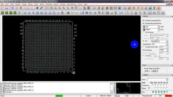Click the Zoom Out magnifier icon
This screenshot has width=173, height=97.
point(68,8)
